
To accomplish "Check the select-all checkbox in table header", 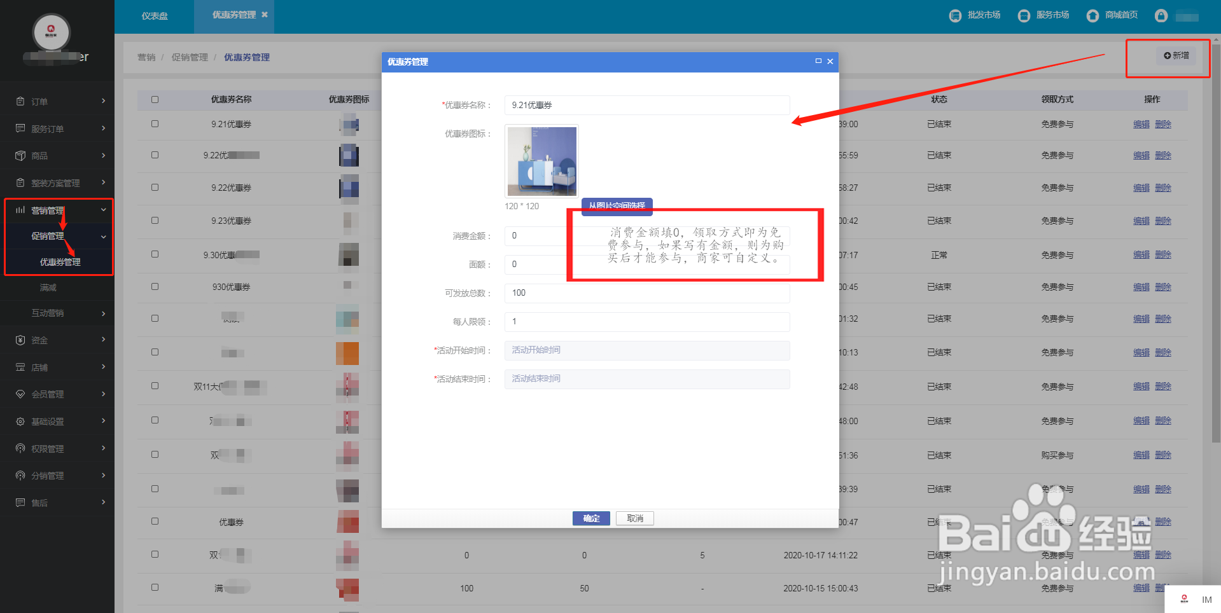I will [x=155, y=99].
